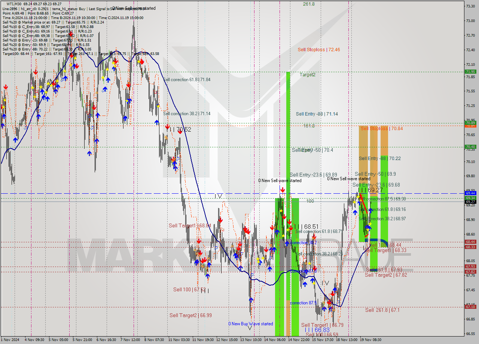
Task: Select the 'Sell Target1 | 66.79' label
Action: pyautogui.click(x=322, y=325)
